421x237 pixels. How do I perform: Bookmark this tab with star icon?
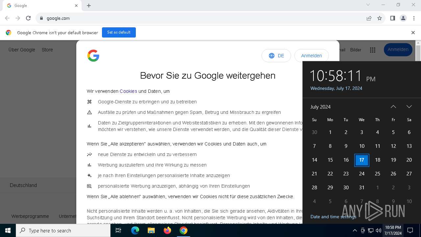(x=380, y=18)
